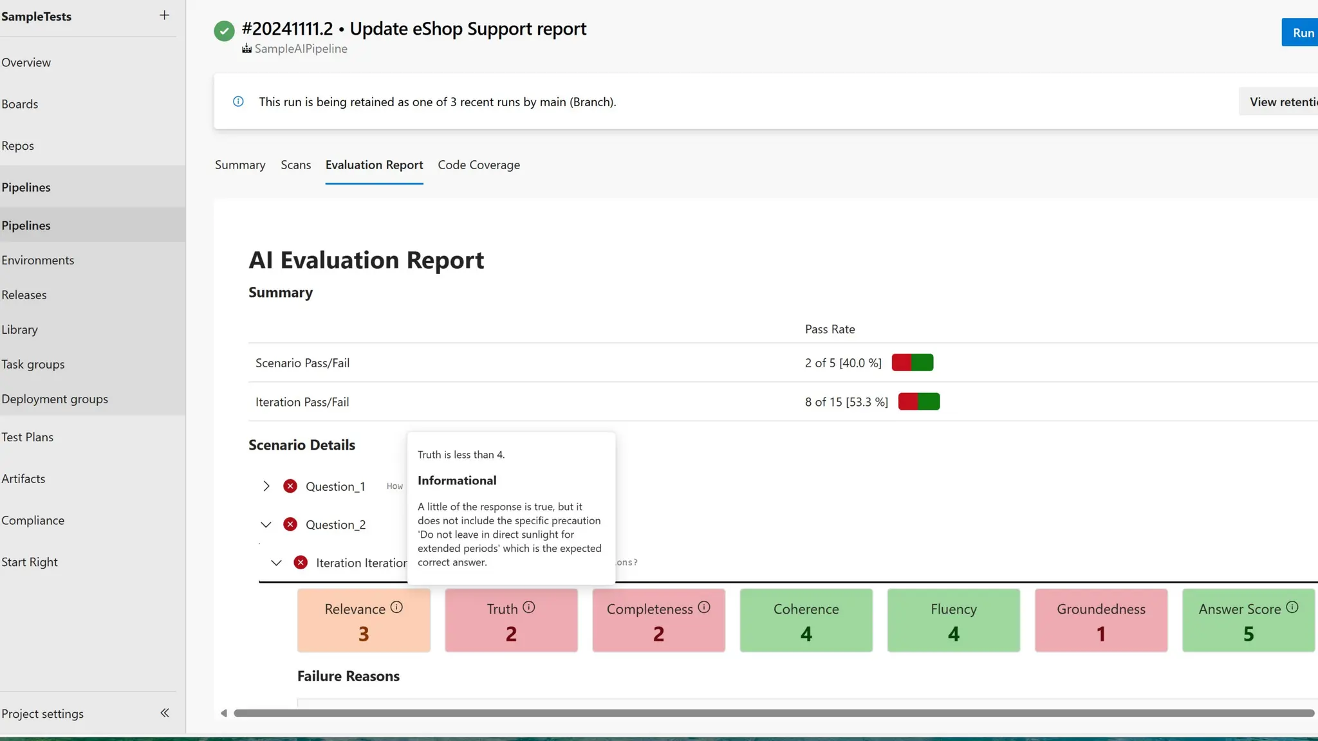Image resolution: width=1318 pixels, height=741 pixels.
Task: Click the Truth metric info icon
Action: click(x=529, y=607)
